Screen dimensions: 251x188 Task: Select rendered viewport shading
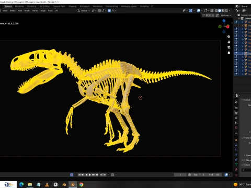pyautogui.click(x=226, y=10)
